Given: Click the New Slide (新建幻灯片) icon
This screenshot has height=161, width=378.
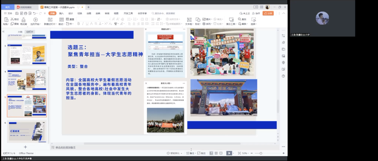Looking at the screenshot, I should click(x=50, y=20).
